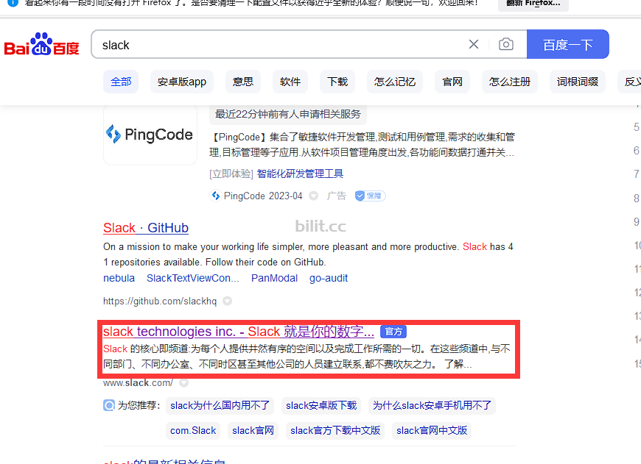
Task: Click the www.slack.com/ URL text
Action: point(139,383)
